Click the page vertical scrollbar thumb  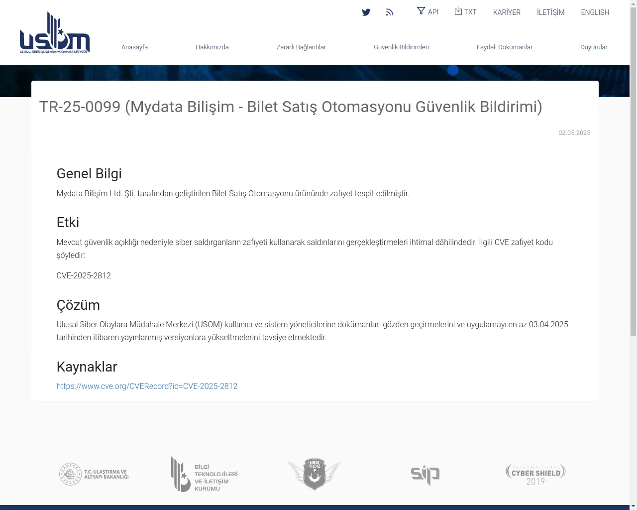633,172
